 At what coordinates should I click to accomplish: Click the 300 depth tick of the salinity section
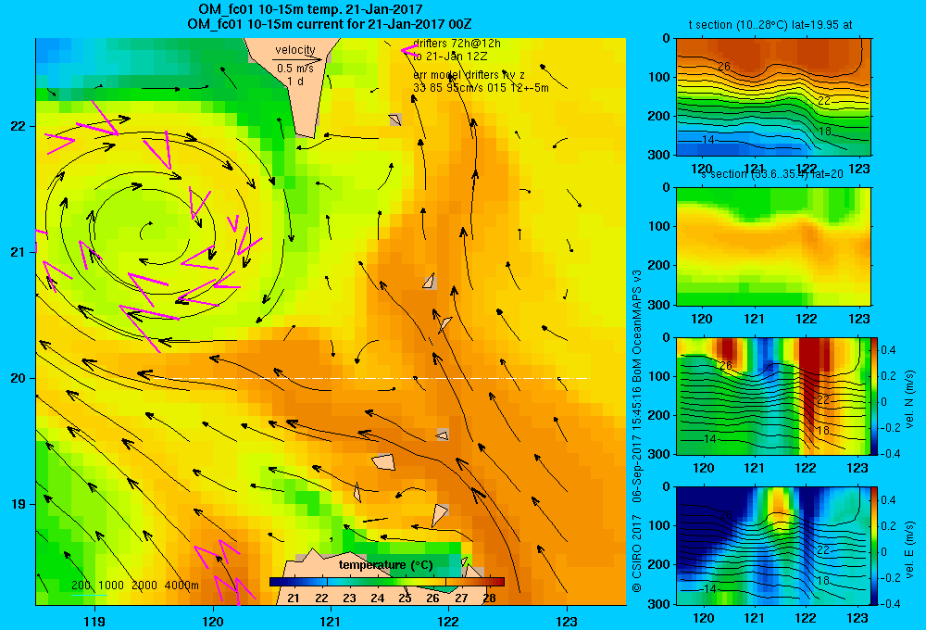(659, 305)
